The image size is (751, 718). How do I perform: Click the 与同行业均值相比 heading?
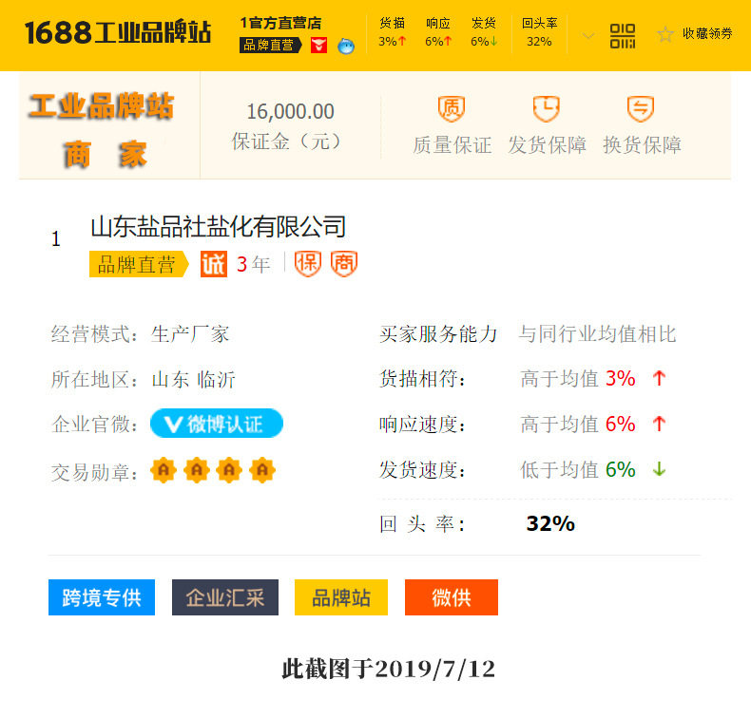click(597, 334)
